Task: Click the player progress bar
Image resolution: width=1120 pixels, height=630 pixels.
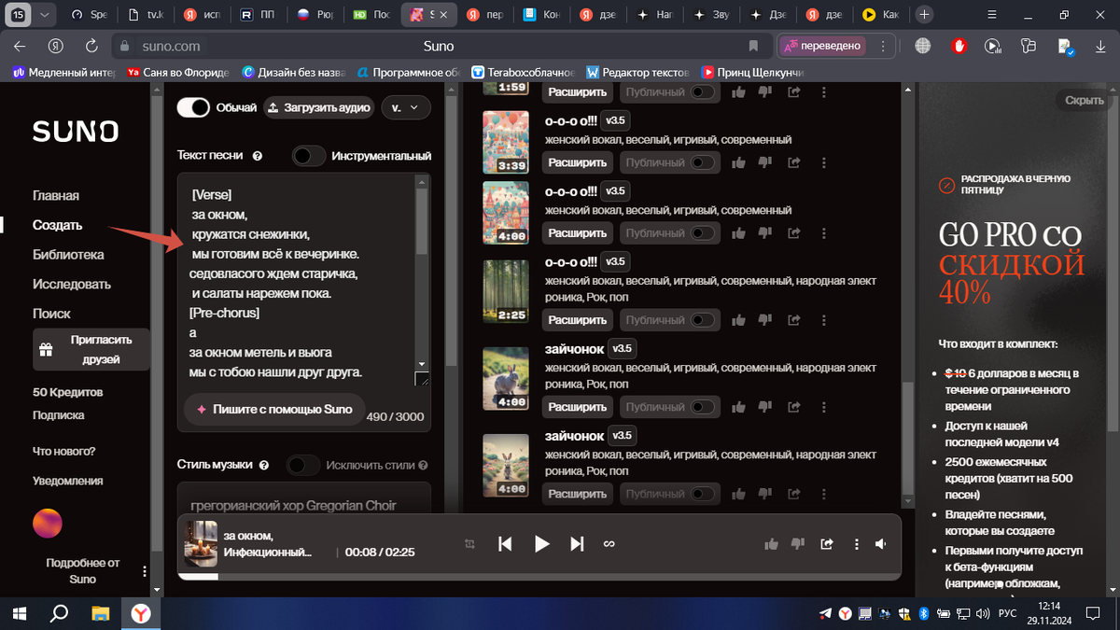Action: click(539, 577)
